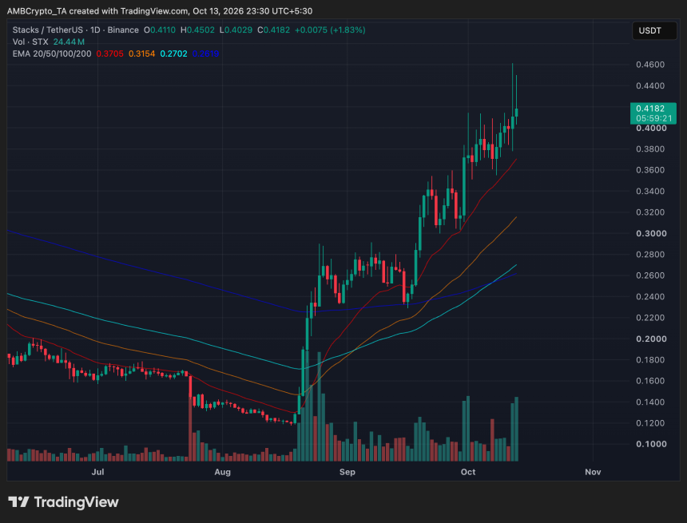Click the Aug marker on time axis
Image resolution: width=687 pixels, height=523 pixels.
223,472
